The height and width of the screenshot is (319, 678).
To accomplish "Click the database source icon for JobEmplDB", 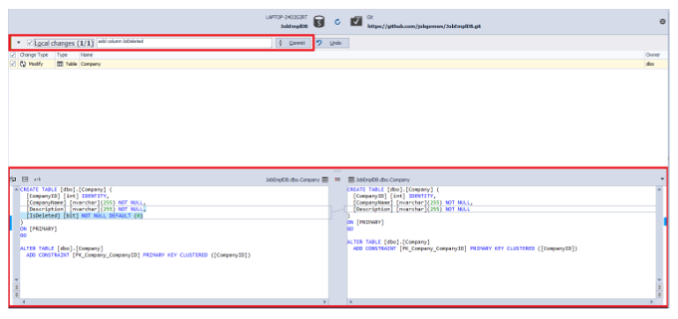I will click(x=319, y=21).
